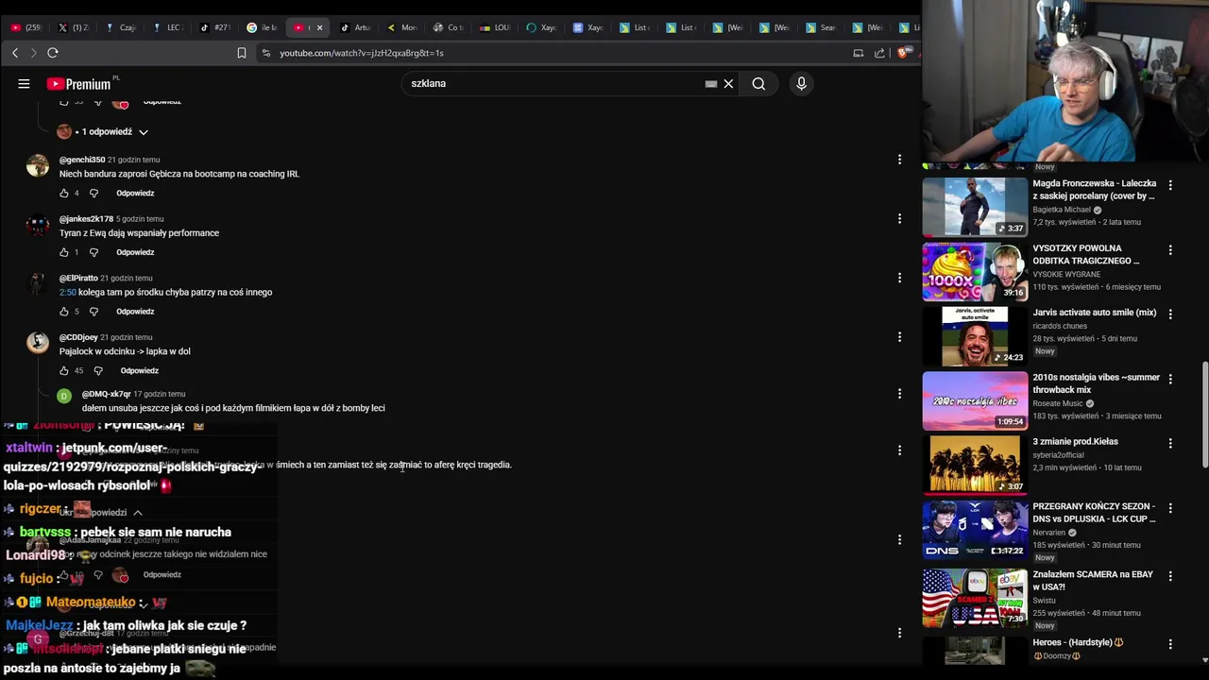
Task: Bookmark this page
Action: pos(242,53)
